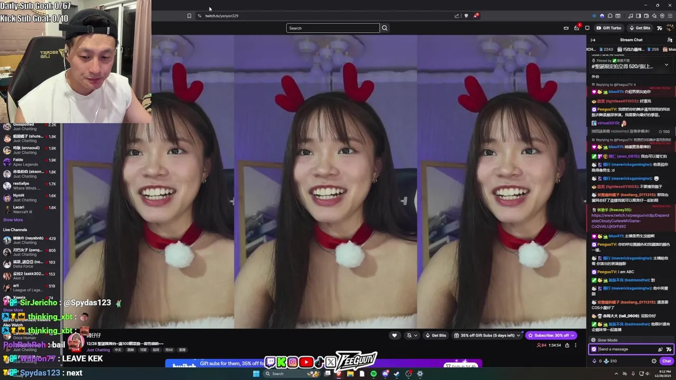This screenshot has height=380, width=676.
Task: Open File Explorer from the taskbar
Action: point(350,374)
